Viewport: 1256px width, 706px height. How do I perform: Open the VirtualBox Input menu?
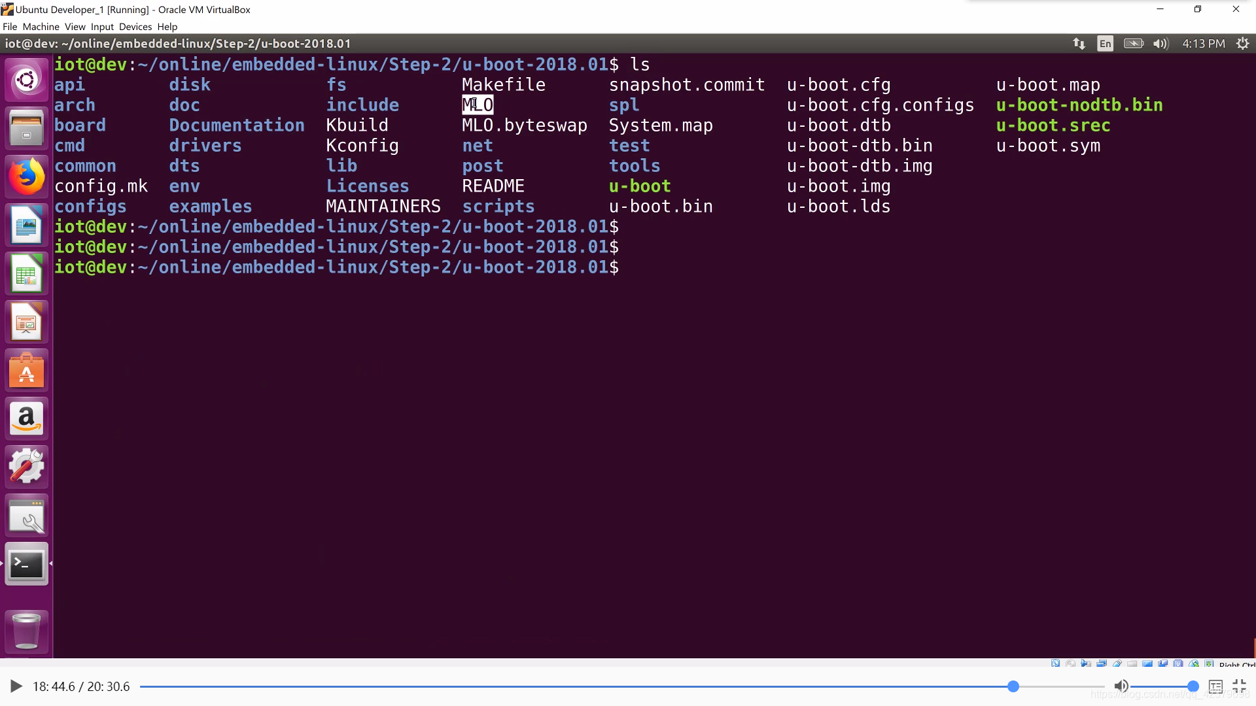pyautogui.click(x=102, y=27)
